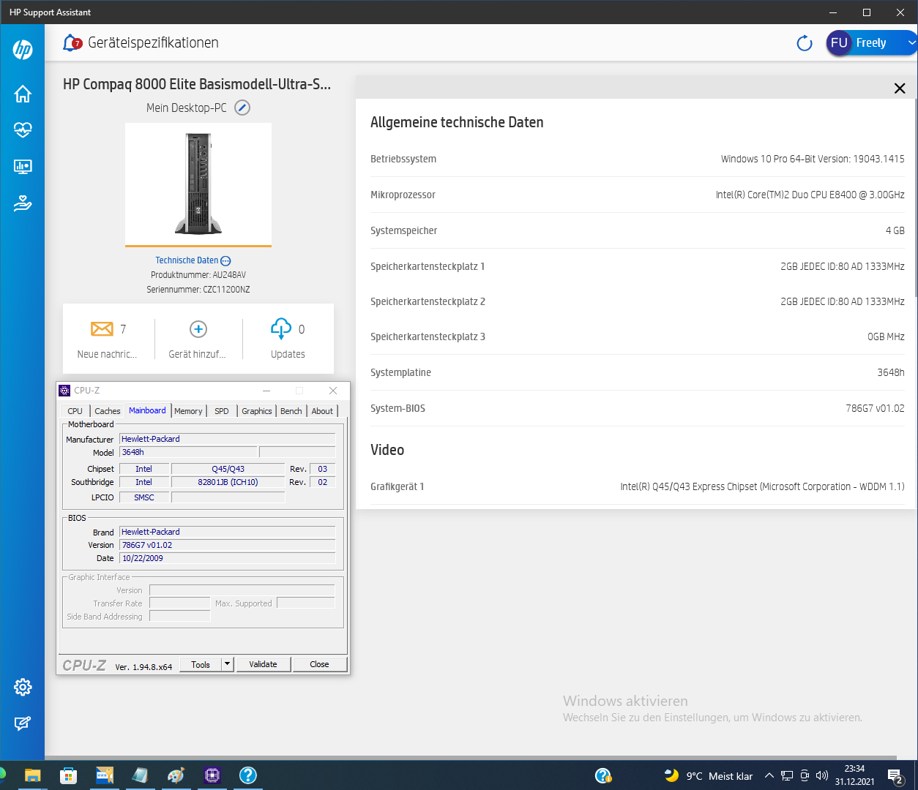Click the System-BIOS value 786G7 v01.02
The height and width of the screenshot is (790, 918).
click(875, 408)
